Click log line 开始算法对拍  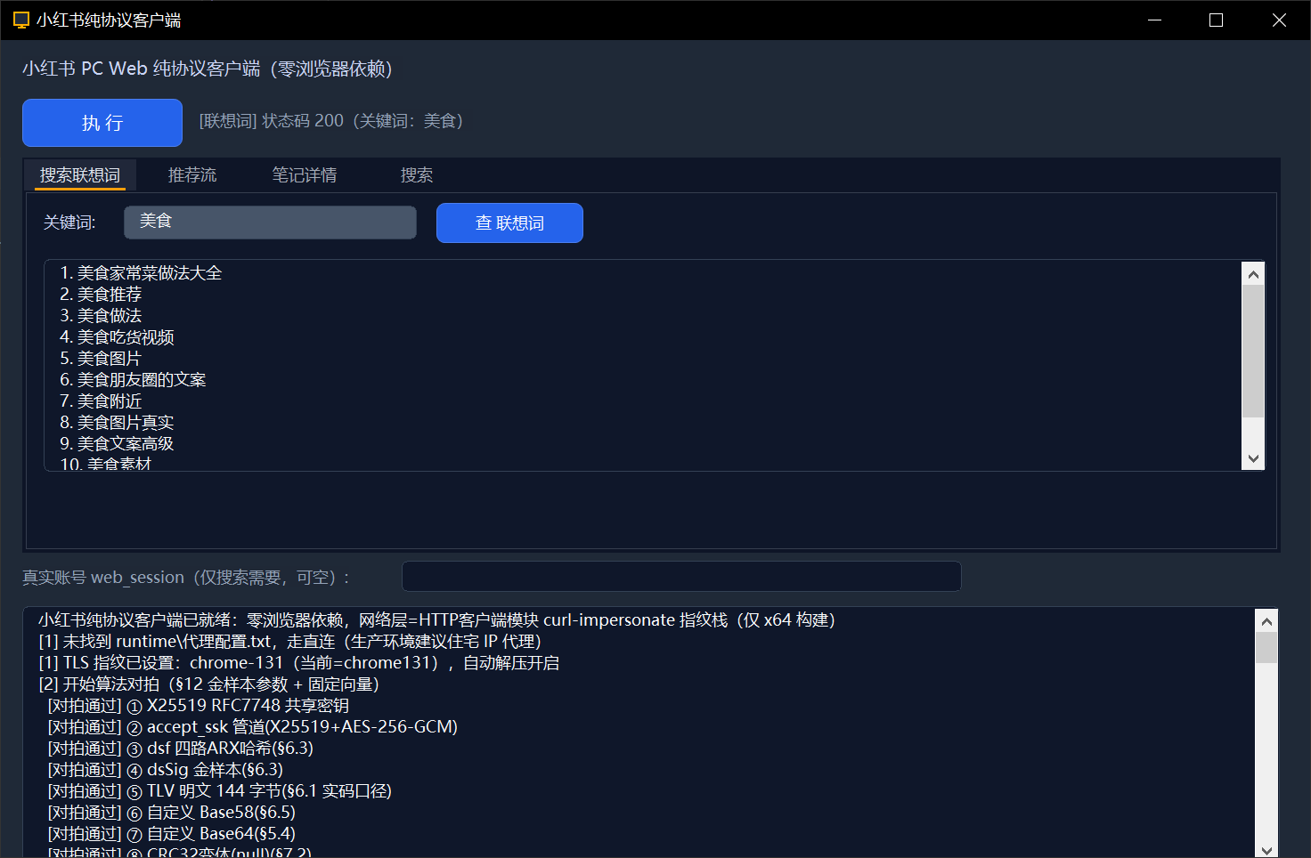point(208,684)
